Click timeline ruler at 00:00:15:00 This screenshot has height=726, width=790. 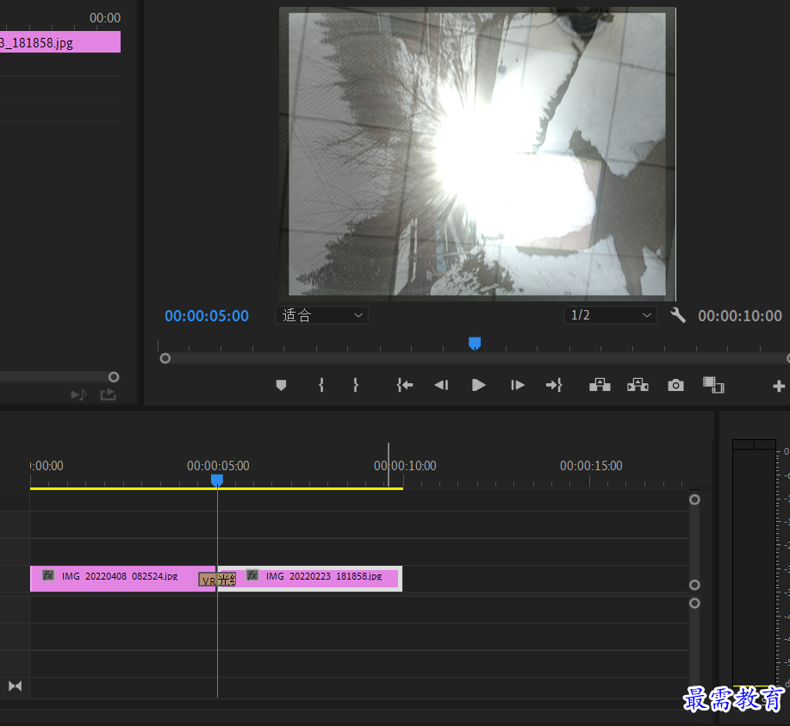coord(591,466)
